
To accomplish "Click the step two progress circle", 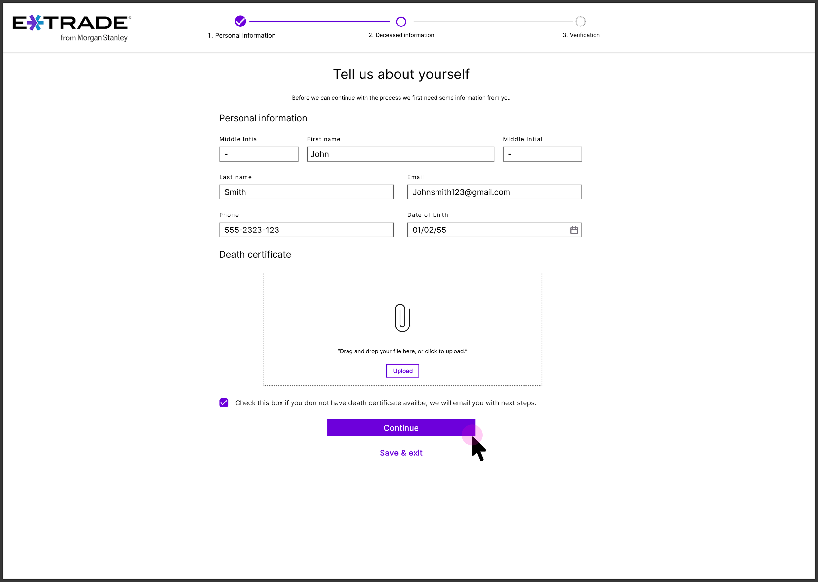I will point(400,22).
